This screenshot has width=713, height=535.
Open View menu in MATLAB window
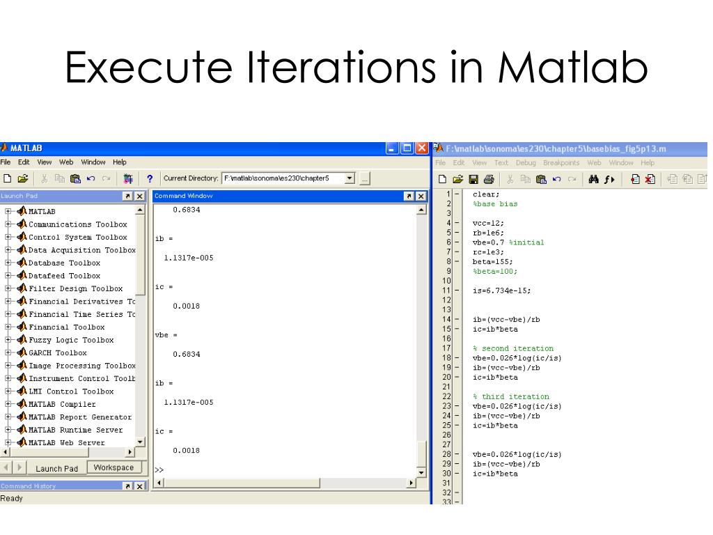(44, 162)
